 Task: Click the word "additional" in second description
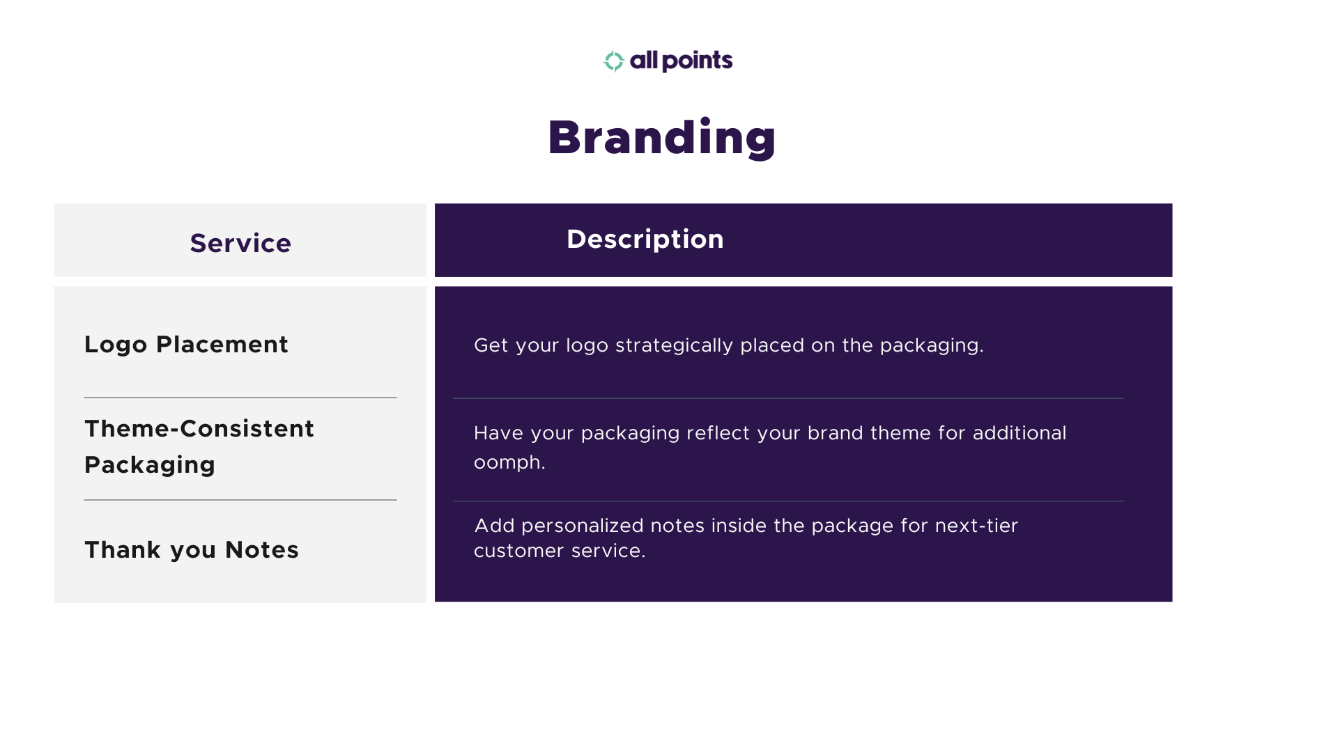pos(1019,433)
